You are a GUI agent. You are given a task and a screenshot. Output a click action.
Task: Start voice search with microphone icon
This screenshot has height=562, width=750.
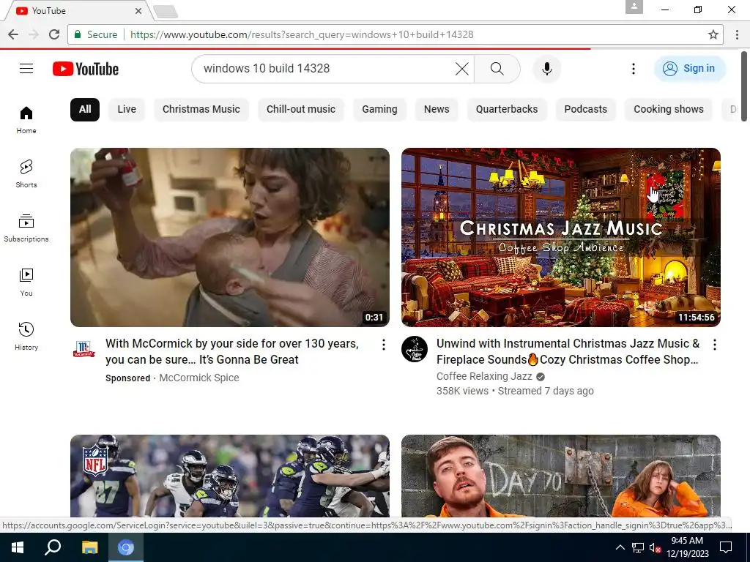tap(546, 69)
